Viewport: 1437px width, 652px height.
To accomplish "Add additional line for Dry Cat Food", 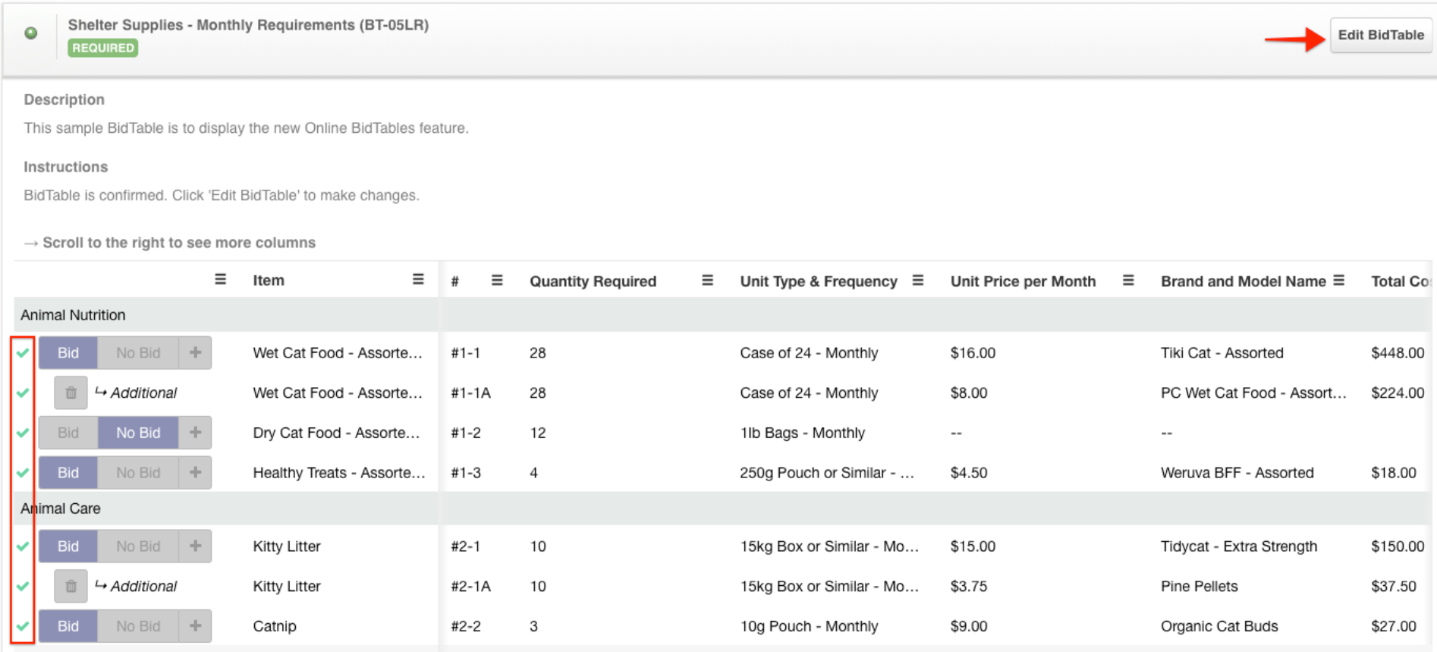I will [195, 433].
